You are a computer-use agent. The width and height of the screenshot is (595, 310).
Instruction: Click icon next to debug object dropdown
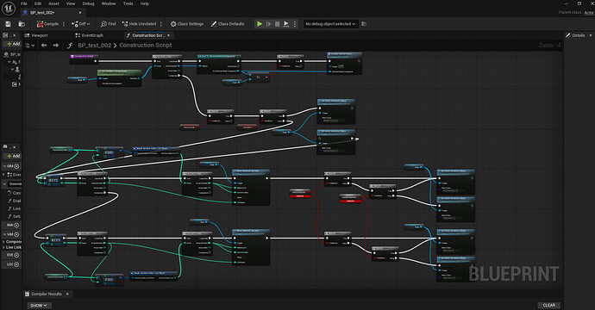pos(364,24)
